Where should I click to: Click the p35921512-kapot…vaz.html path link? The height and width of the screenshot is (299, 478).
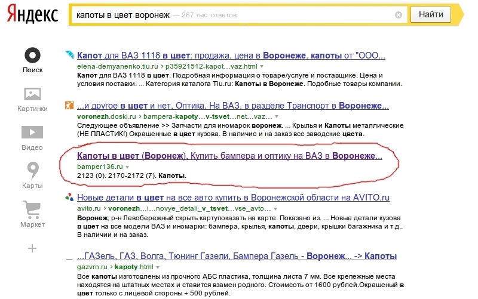click(x=212, y=66)
